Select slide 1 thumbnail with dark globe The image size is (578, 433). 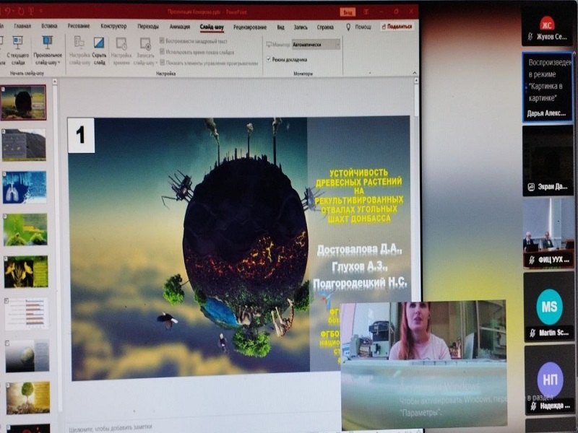pyautogui.click(x=24, y=102)
